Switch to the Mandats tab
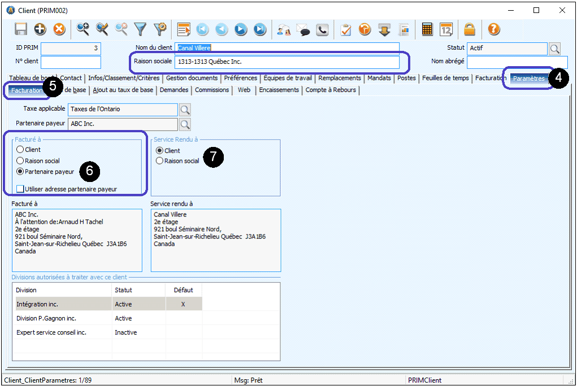577x386 pixels. [379, 78]
